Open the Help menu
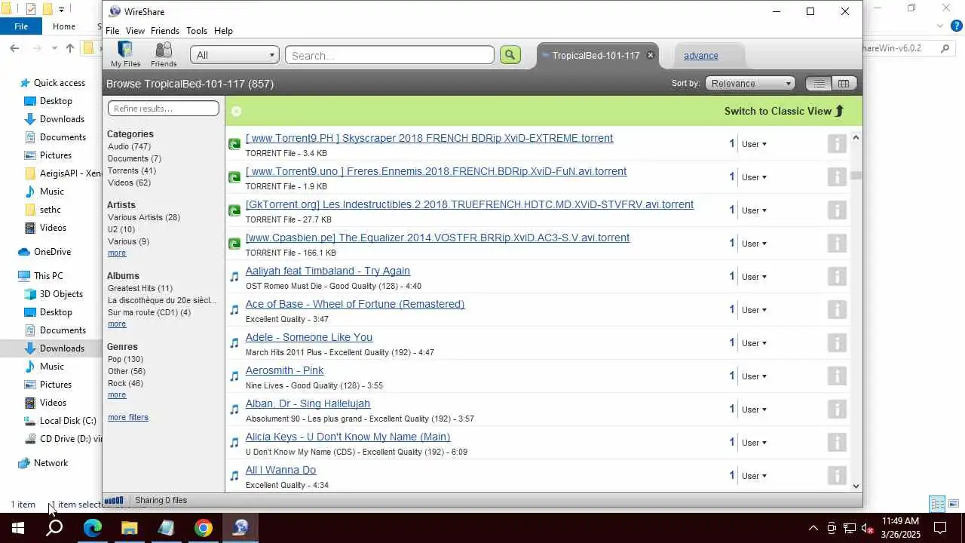The image size is (965, 543). coord(223,31)
